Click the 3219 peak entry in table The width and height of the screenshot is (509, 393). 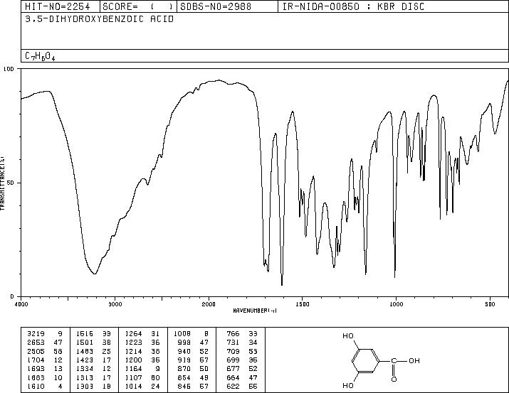pos(45,333)
